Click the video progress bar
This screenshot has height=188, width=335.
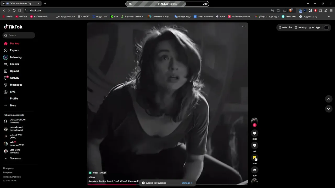coord(167,185)
